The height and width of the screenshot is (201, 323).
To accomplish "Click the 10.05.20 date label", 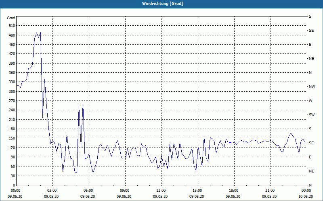I will 306,197.
